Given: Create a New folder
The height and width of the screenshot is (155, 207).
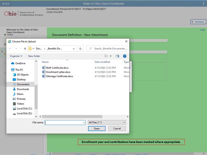Looking at the screenshot, I should 34,56.
